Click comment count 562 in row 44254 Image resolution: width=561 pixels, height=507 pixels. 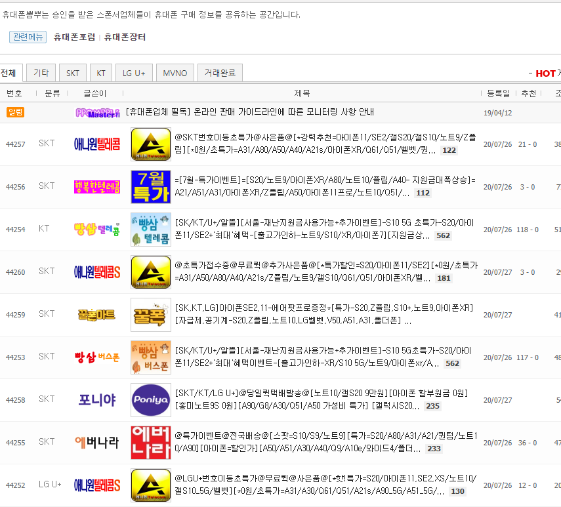point(443,235)
